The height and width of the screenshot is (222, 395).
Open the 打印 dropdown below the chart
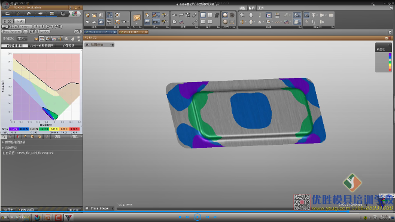76,137
